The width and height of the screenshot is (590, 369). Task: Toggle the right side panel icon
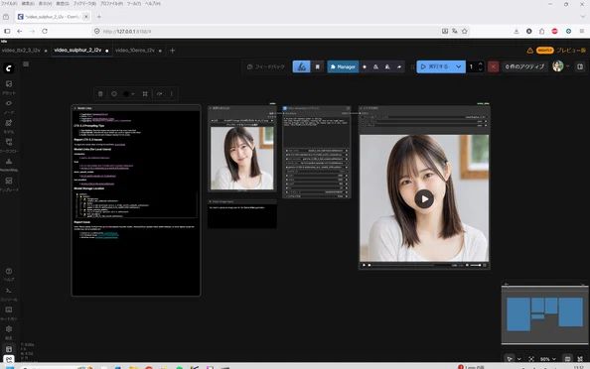[580, 66]
